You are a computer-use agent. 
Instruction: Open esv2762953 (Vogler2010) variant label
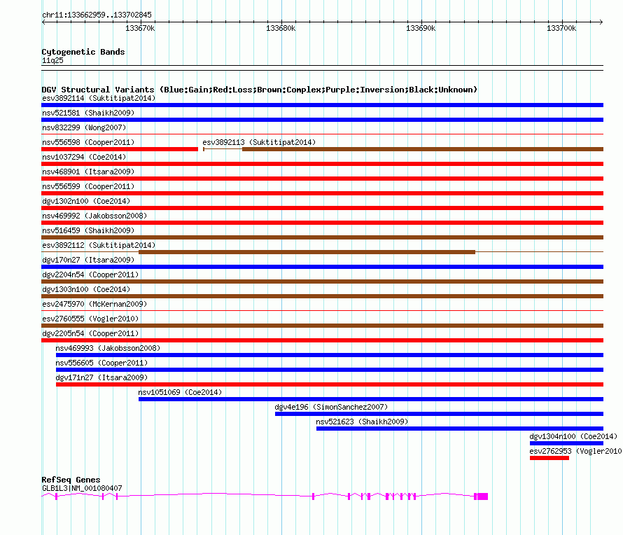(x=575, y=451)
